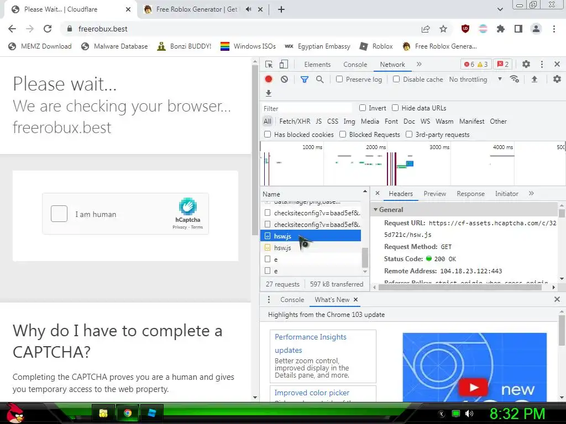Image resolution: width=566 pixels, height=424 pixels.
Task: Open drawer Console tab
Action: [x=292, y=300]
